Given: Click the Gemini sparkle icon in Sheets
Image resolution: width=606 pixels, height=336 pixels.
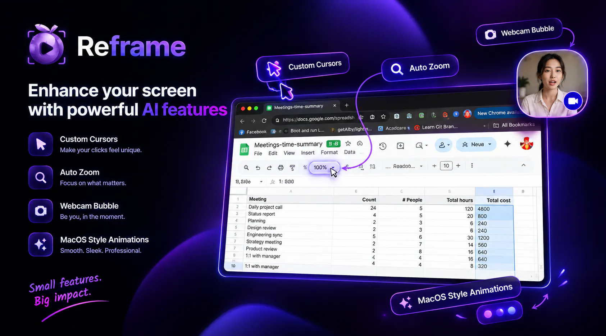Looking at the screenshot, I should pyautogui.click(x=507, y=144).
